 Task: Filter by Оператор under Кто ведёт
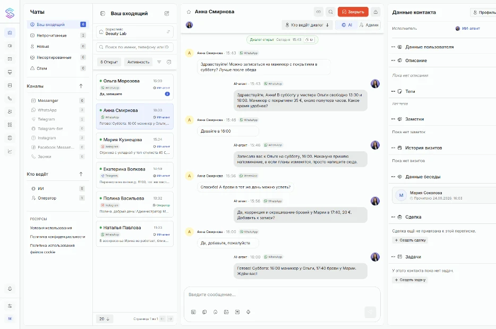click(x=58, y=198)
